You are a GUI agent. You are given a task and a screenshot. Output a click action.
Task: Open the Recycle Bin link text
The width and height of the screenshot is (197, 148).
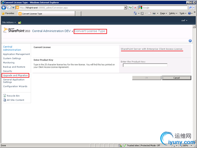(13, 96)
